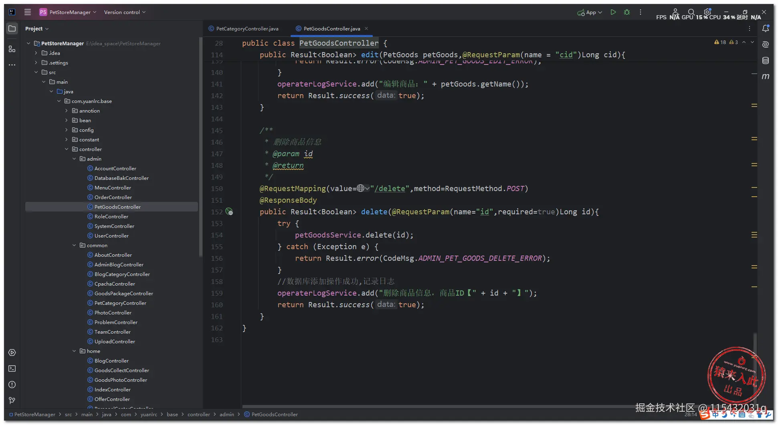Image resolution: width=778 pixels, height=425 pixels.
Task: Open the Git tool window
Action: 12,401
